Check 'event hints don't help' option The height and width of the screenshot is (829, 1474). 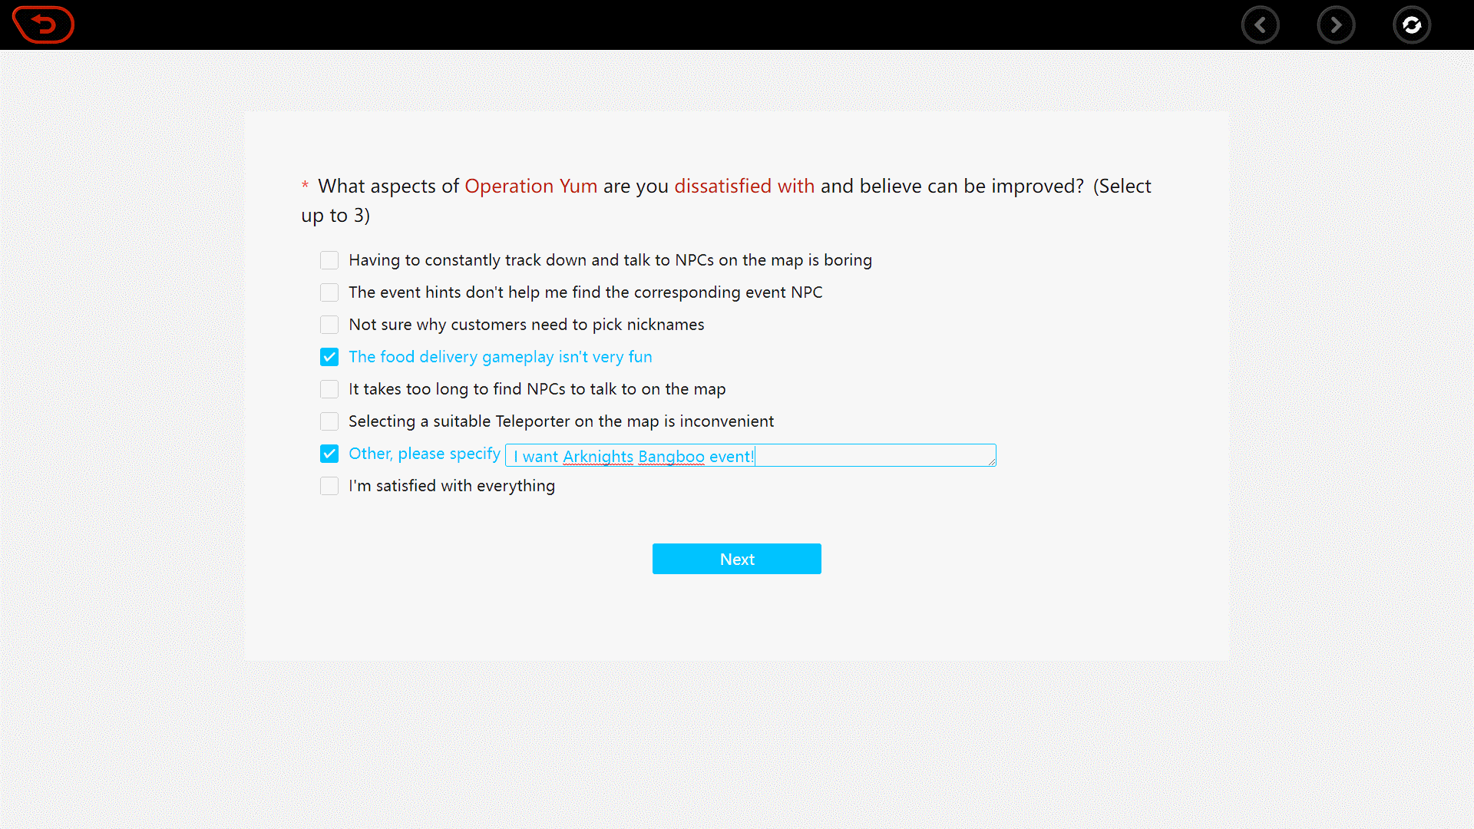point(329,292)
